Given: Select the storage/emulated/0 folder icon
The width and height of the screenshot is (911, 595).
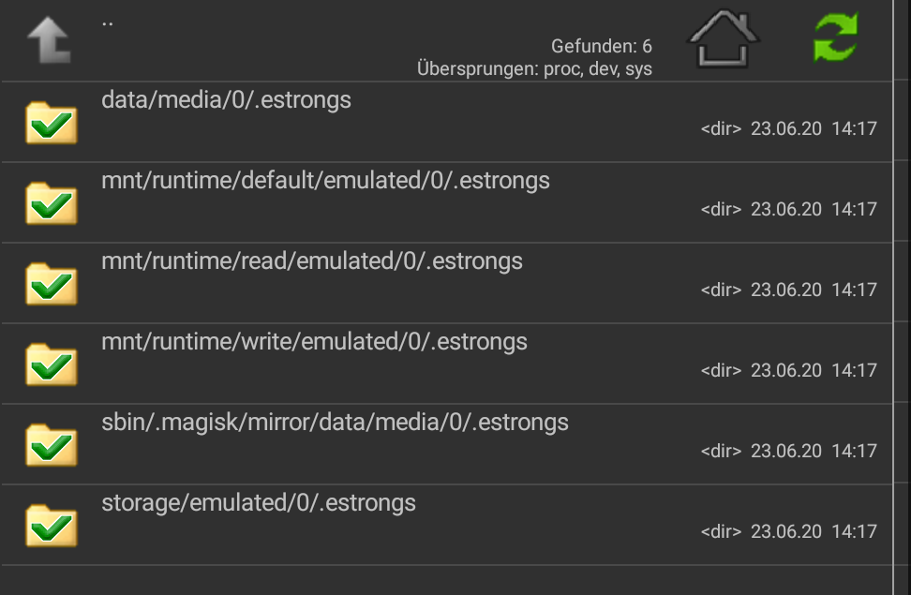Looking at the screenshot, I should [52, 526].
